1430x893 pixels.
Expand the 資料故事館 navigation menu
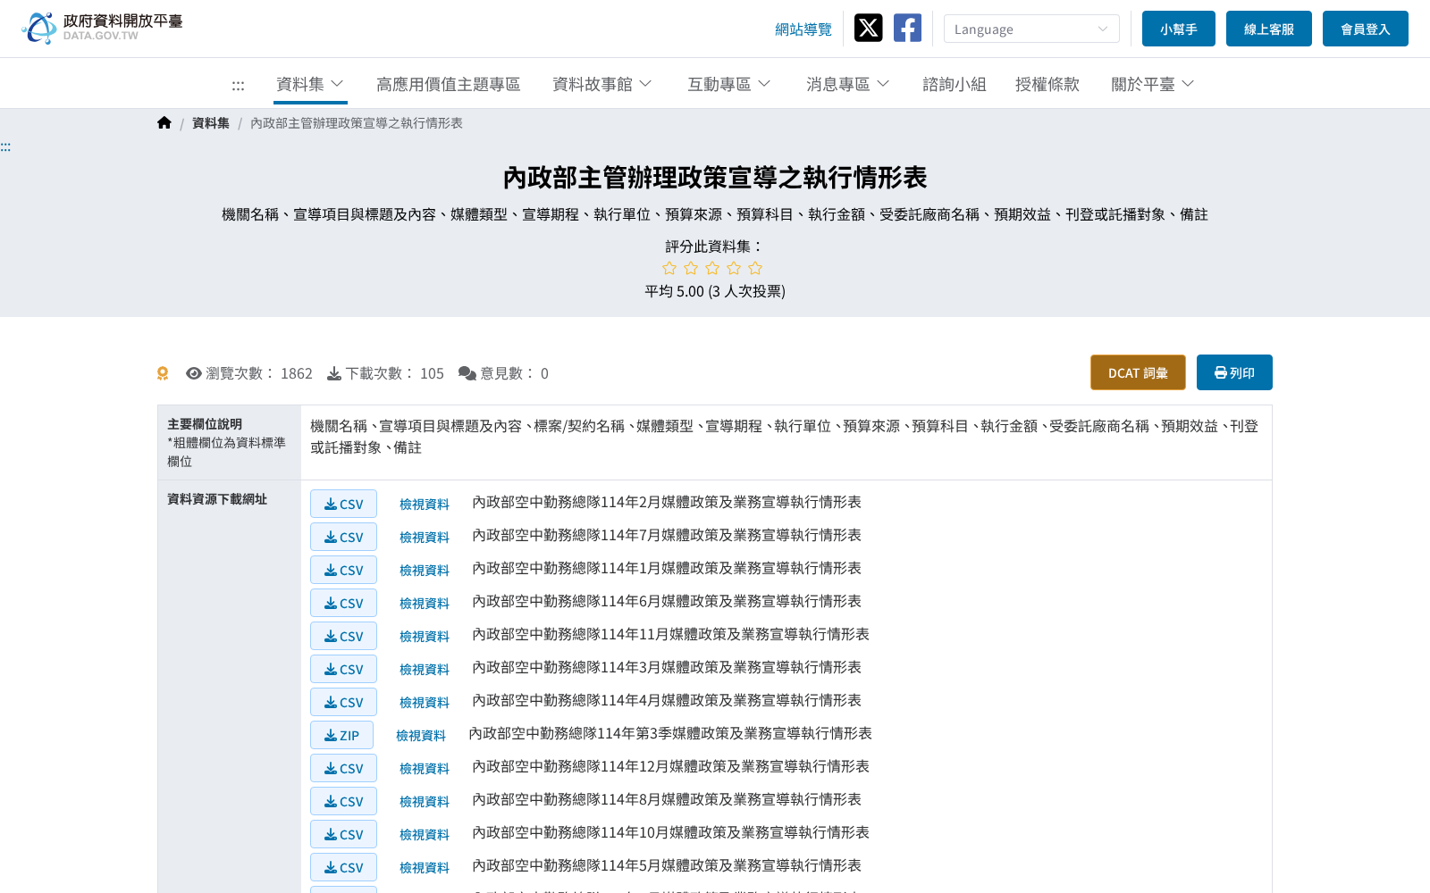tap(602, 84)
